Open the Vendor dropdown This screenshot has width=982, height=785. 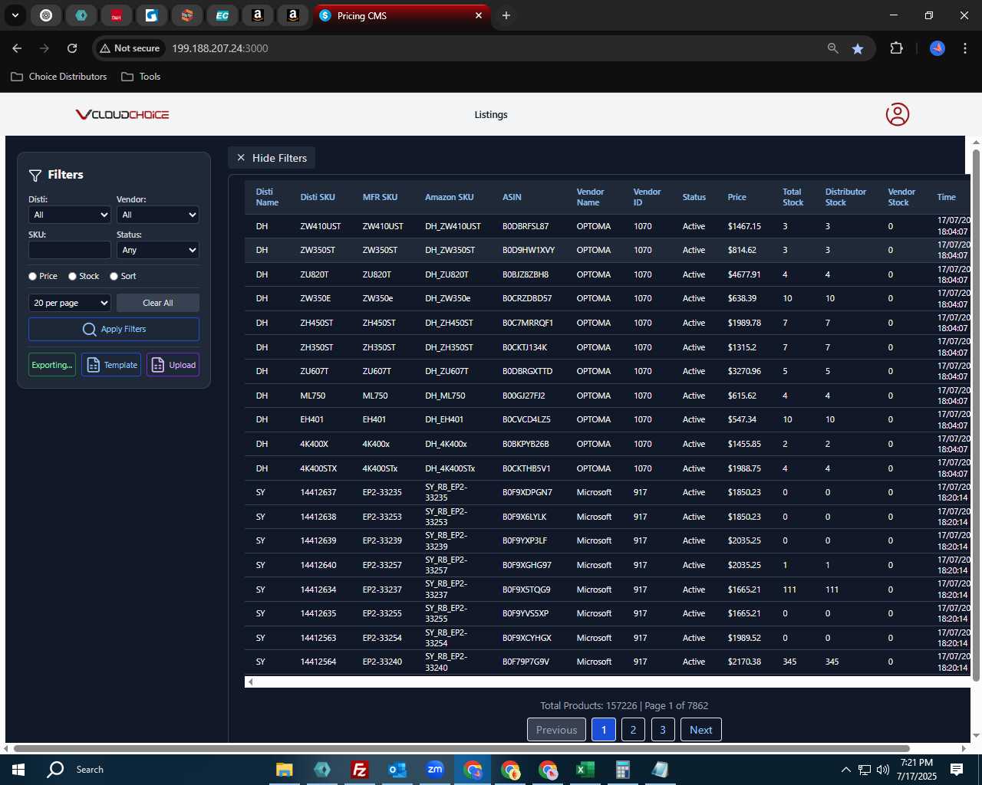158,215
